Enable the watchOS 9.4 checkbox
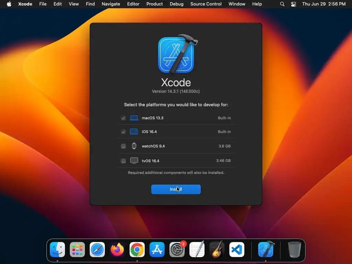The width and height of the screenshot is (352, 264). 123,146
